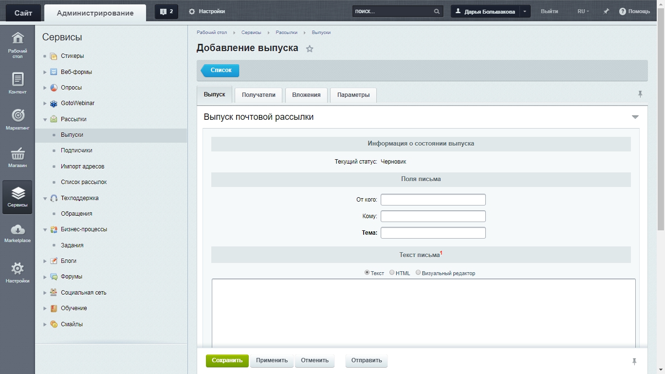
Task: Switch to the Получатели tab
Action: 259,95
